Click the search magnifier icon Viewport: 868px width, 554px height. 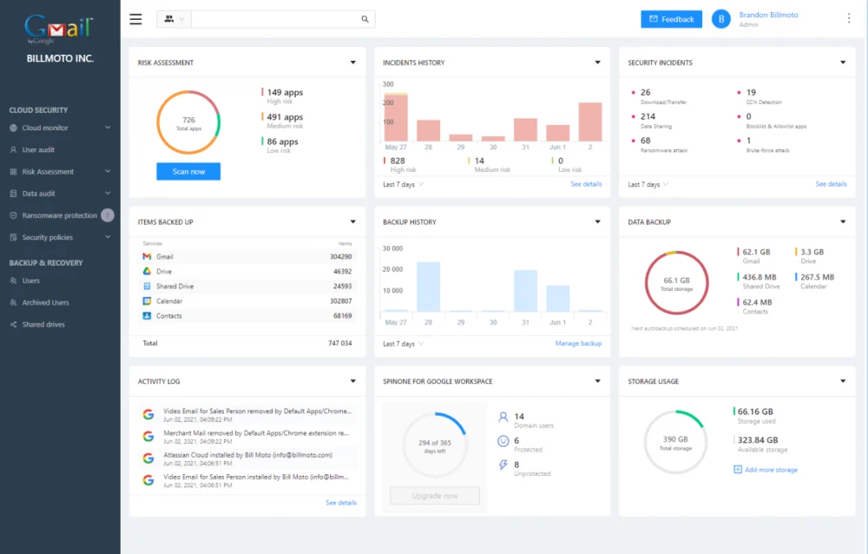[x=365, y=19]
